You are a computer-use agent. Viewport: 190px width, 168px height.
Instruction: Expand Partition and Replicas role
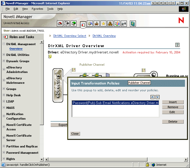click(x=4, y=146)
